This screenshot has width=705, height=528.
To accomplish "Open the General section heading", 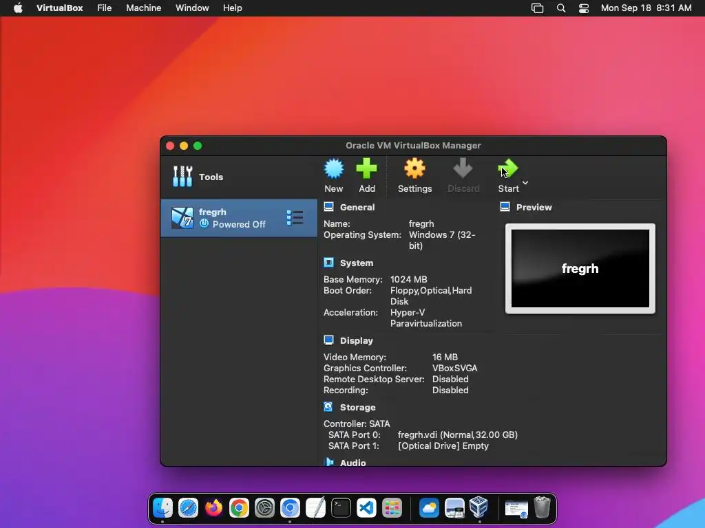I will click(357, 208).
